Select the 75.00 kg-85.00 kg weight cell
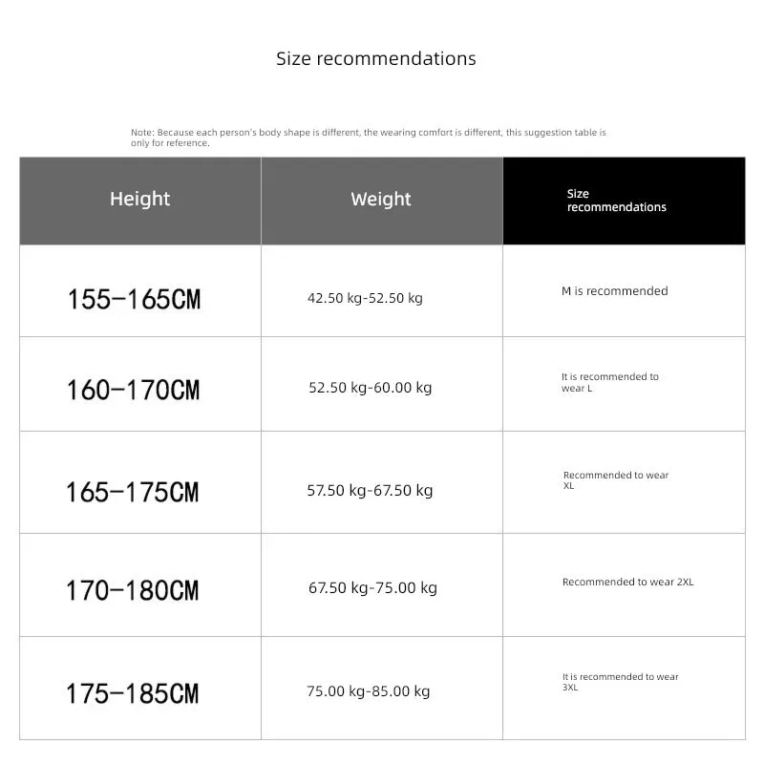The height and width of the screenshot is (764, 764). click(x=382, y=688)
